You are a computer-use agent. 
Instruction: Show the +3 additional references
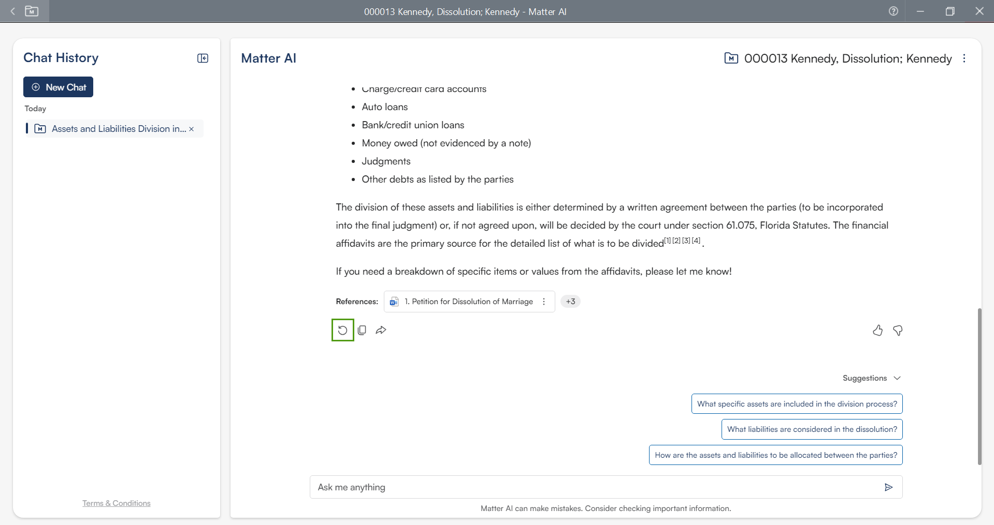click(x=570, y=302)
